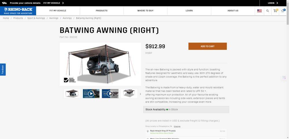Add Batwing Awning to cart
Viewport: 289px width, 139px height.
click(208, 46)
